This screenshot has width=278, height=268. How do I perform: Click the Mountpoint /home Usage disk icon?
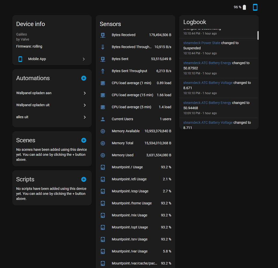pos(103,203)
